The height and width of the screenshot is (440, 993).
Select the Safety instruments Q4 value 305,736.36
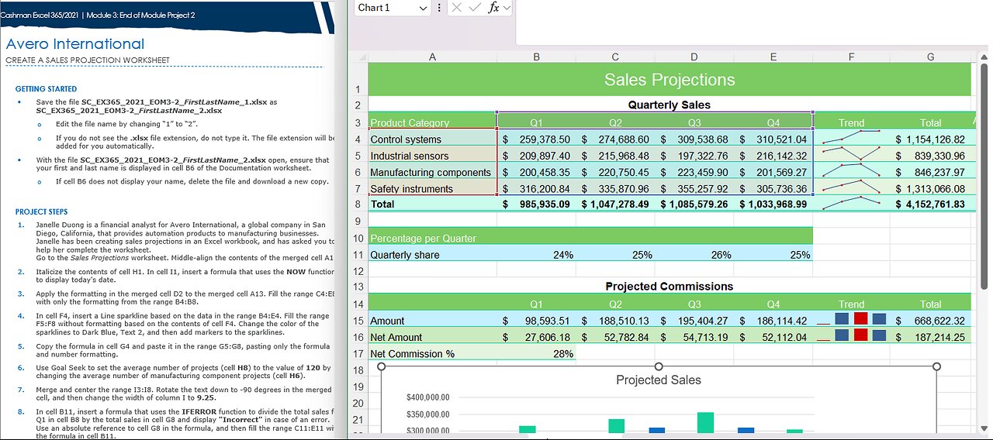pos(773,188)
